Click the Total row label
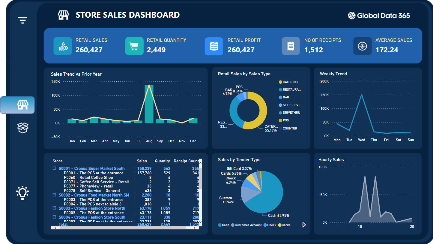The width and height of the screenshot is (433, 244). pyautogui.click(x=63, y=224)
